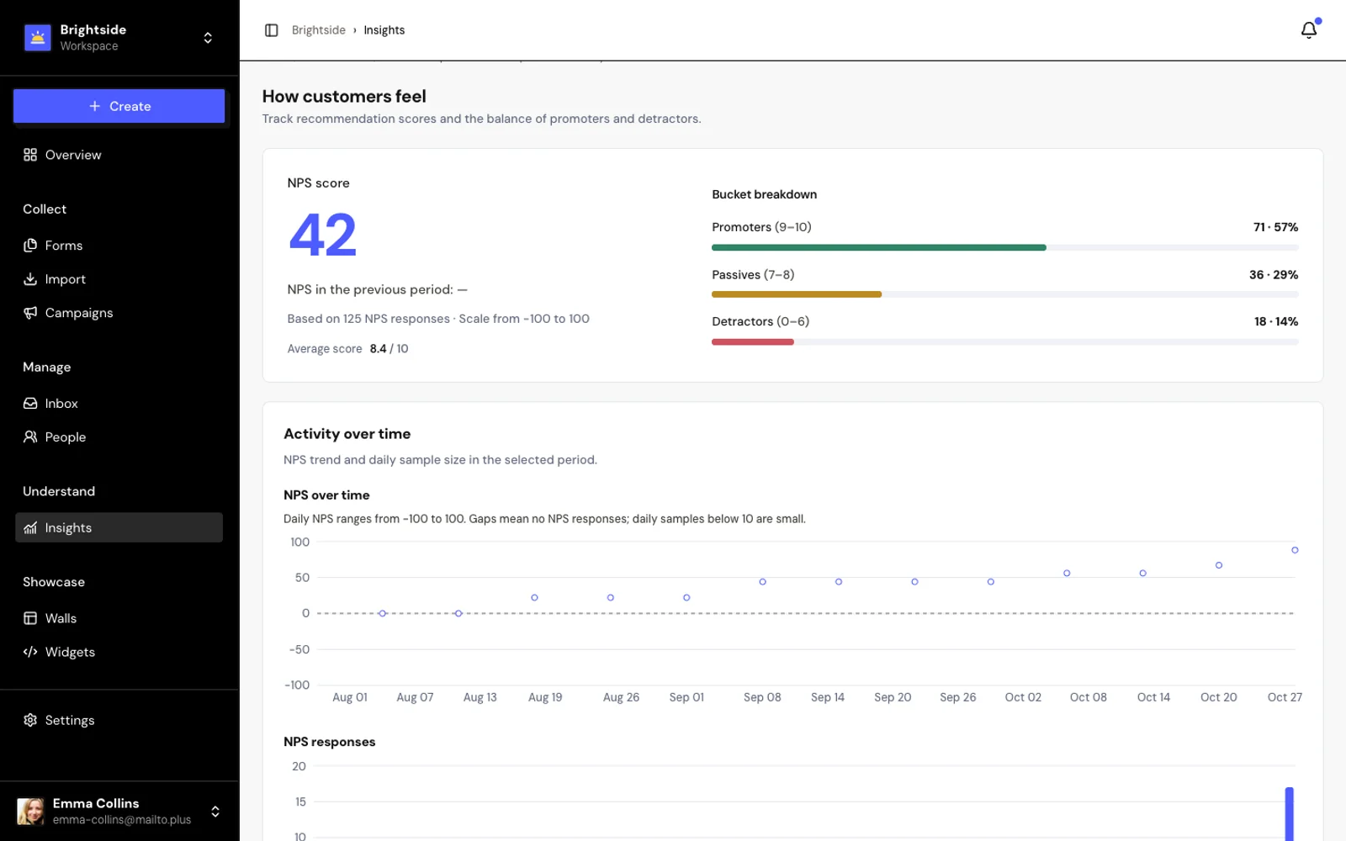Select the Promoters value "71 · 57%"
This screenshot has width=1346, height=841.
coord(1275,227)
